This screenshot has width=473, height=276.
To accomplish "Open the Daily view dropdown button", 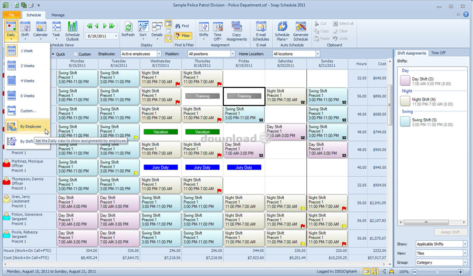I will pyautogui.click(x=11, y=31).
